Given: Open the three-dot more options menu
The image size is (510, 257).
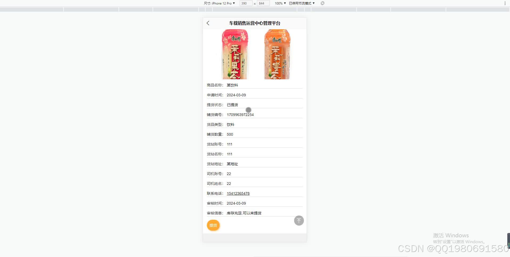Looking at the screenshot, I should (x=505, y=3).
